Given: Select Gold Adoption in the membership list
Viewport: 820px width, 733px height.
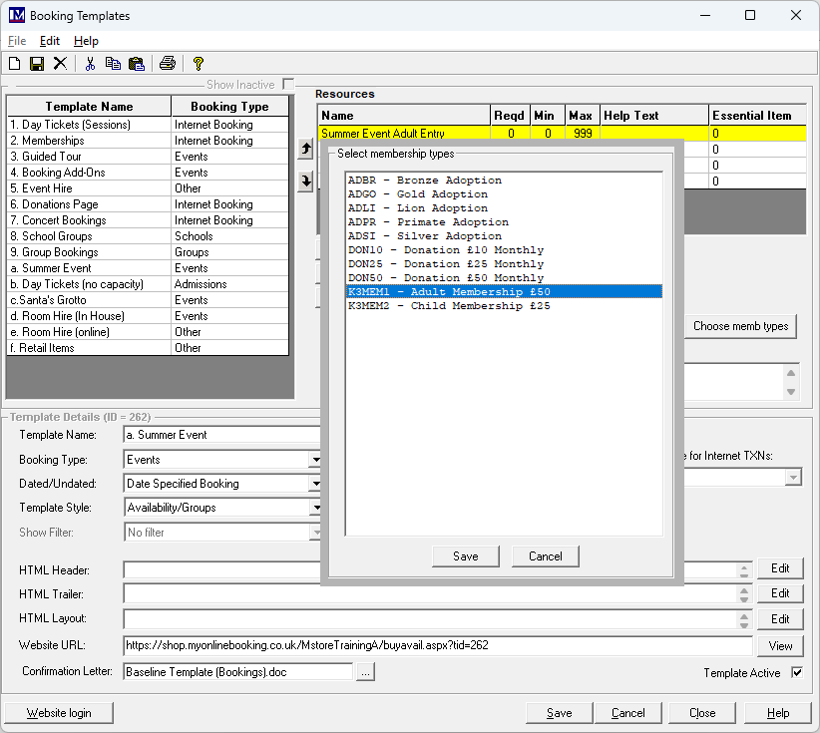Looking at the screenshot, I should [x=418, y=194].
